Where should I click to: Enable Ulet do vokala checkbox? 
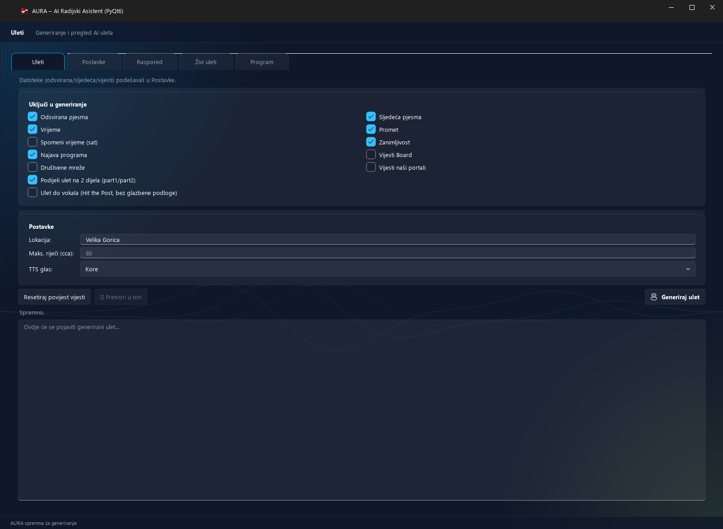coord(33,192)
